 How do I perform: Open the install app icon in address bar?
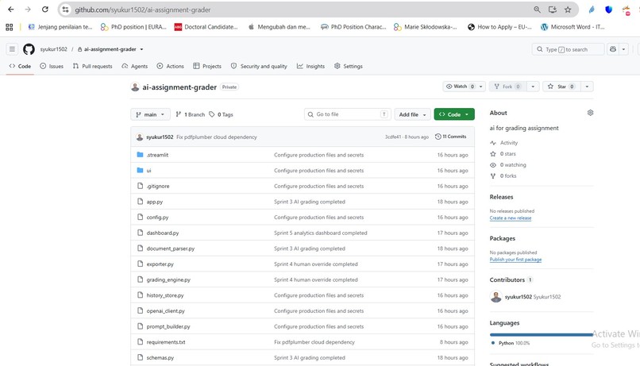coord(552,10)
